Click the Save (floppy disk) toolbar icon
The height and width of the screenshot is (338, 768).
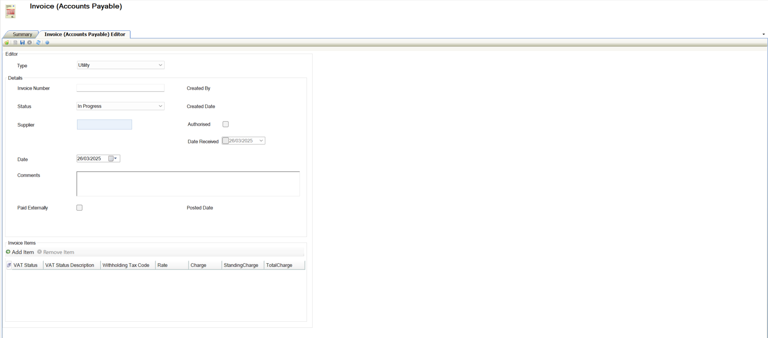pyautogui.click(x=22, y=43)
